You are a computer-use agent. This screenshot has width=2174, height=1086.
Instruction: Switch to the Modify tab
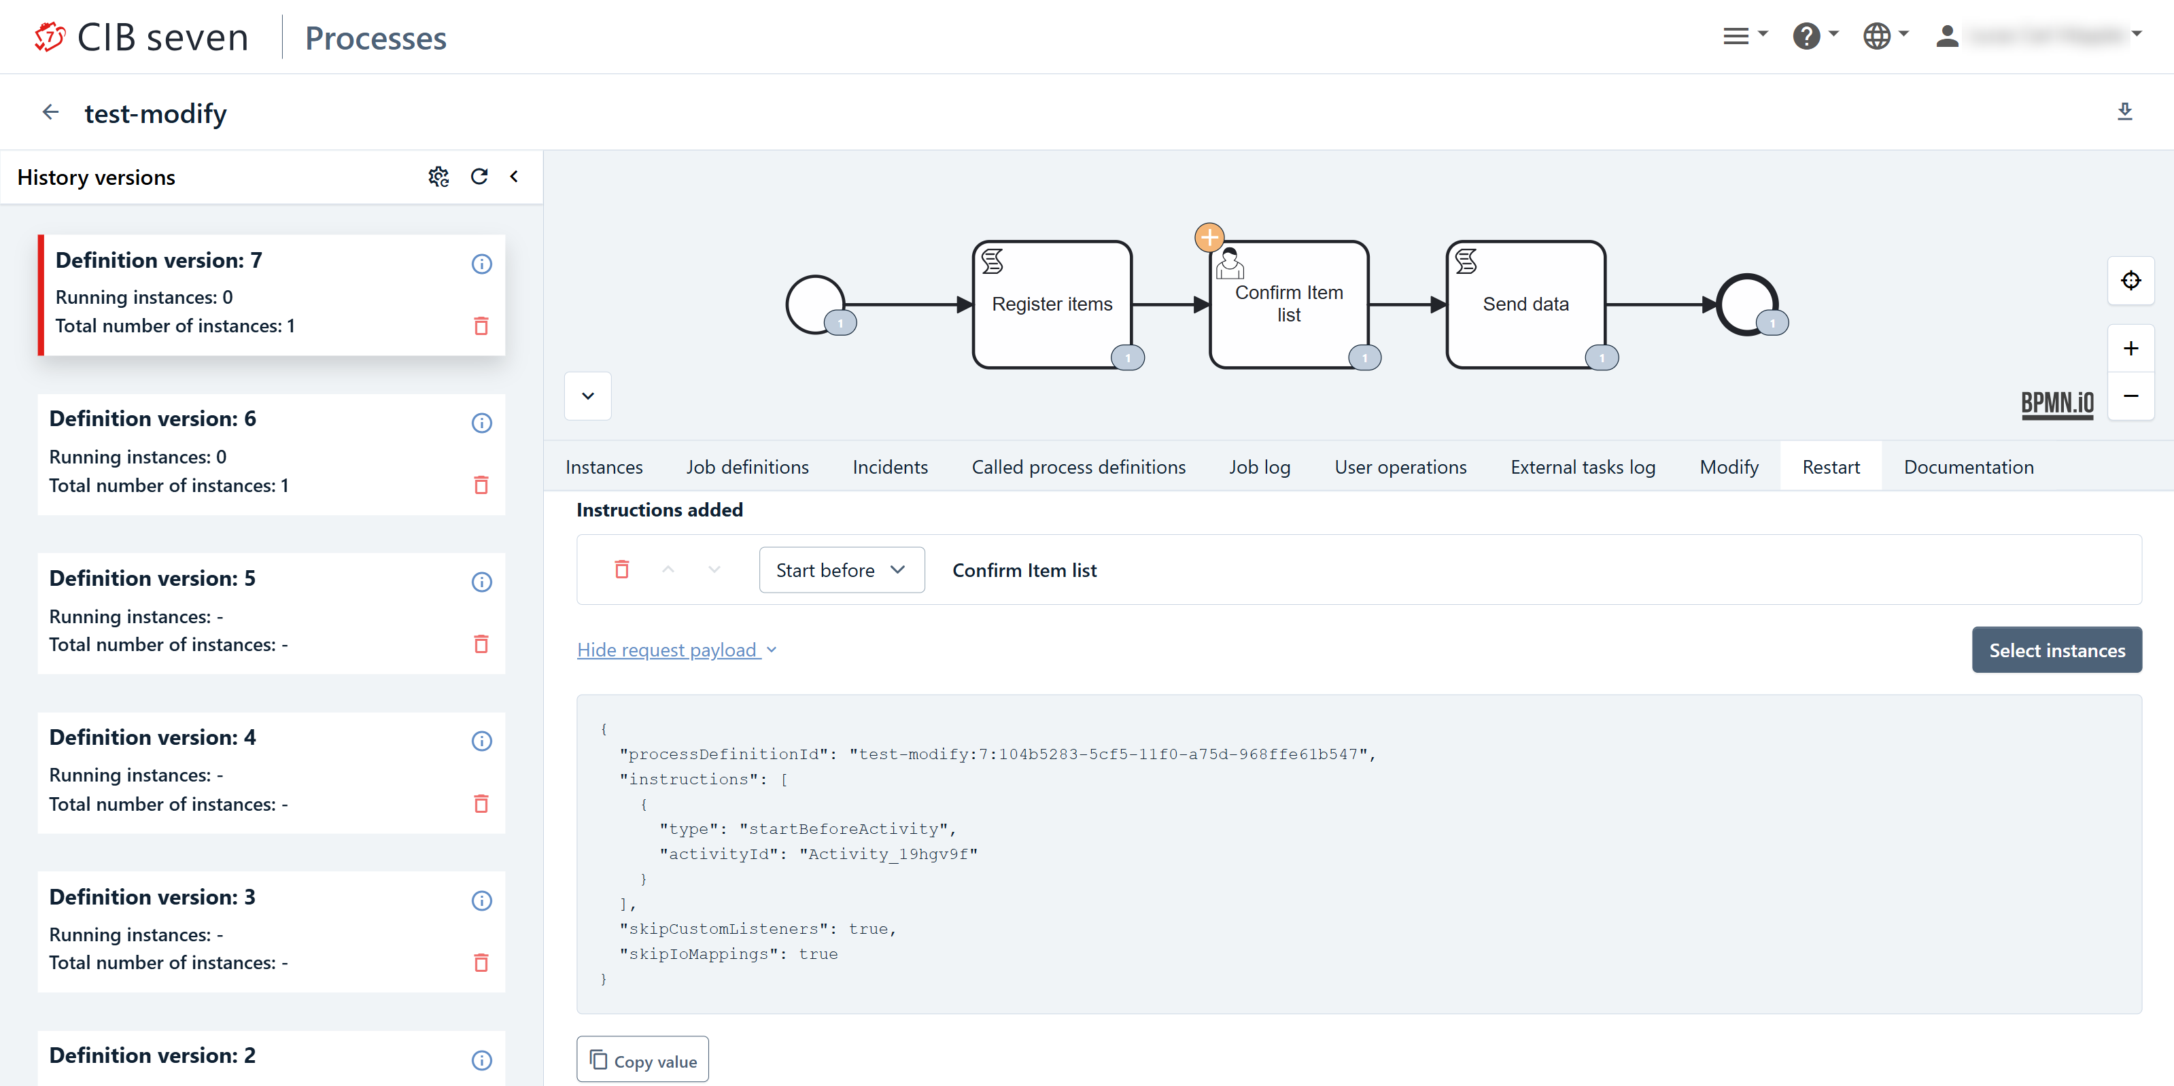(x=1729, y=467)
